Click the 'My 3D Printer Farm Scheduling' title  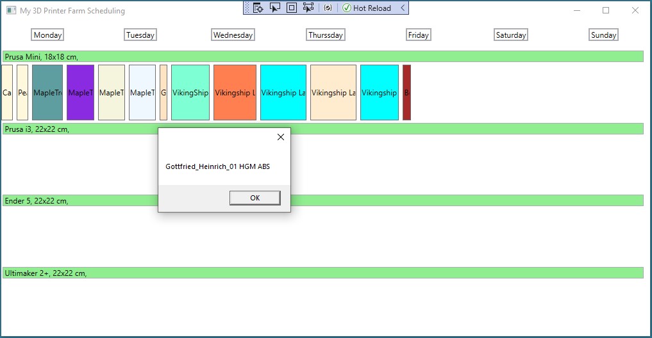click(72, 11)
